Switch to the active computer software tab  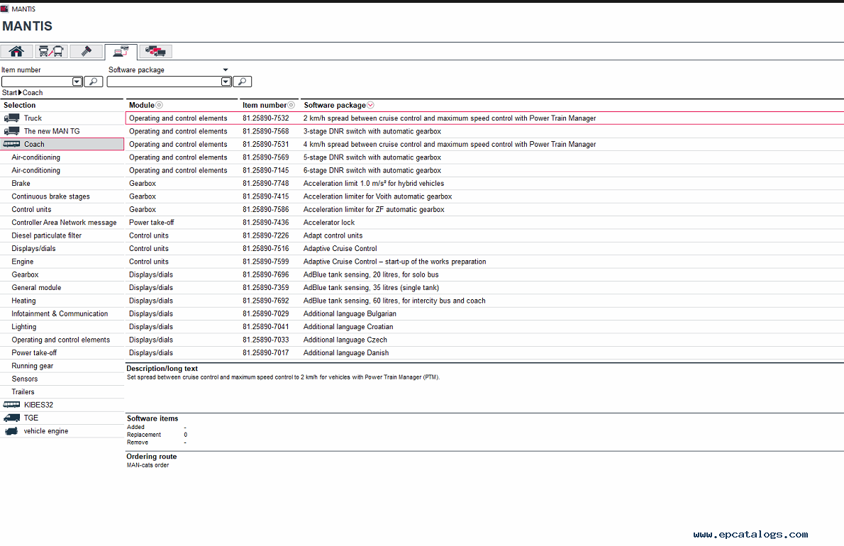coord(121,51)
